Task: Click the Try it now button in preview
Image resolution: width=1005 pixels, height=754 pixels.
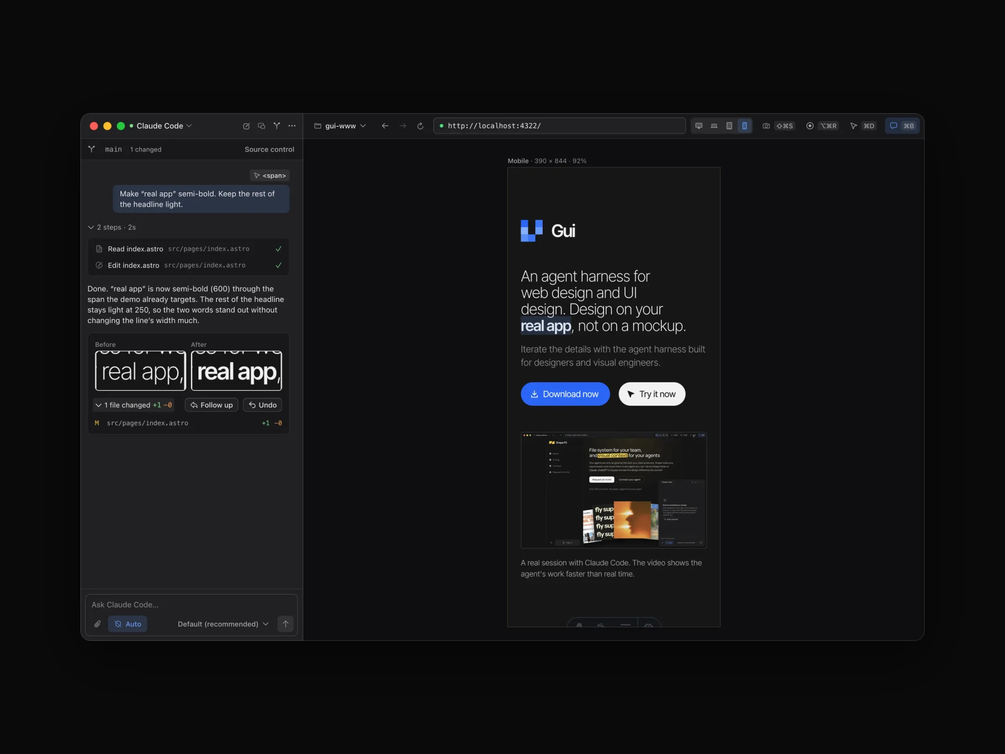Action: (x=652, y=394)
